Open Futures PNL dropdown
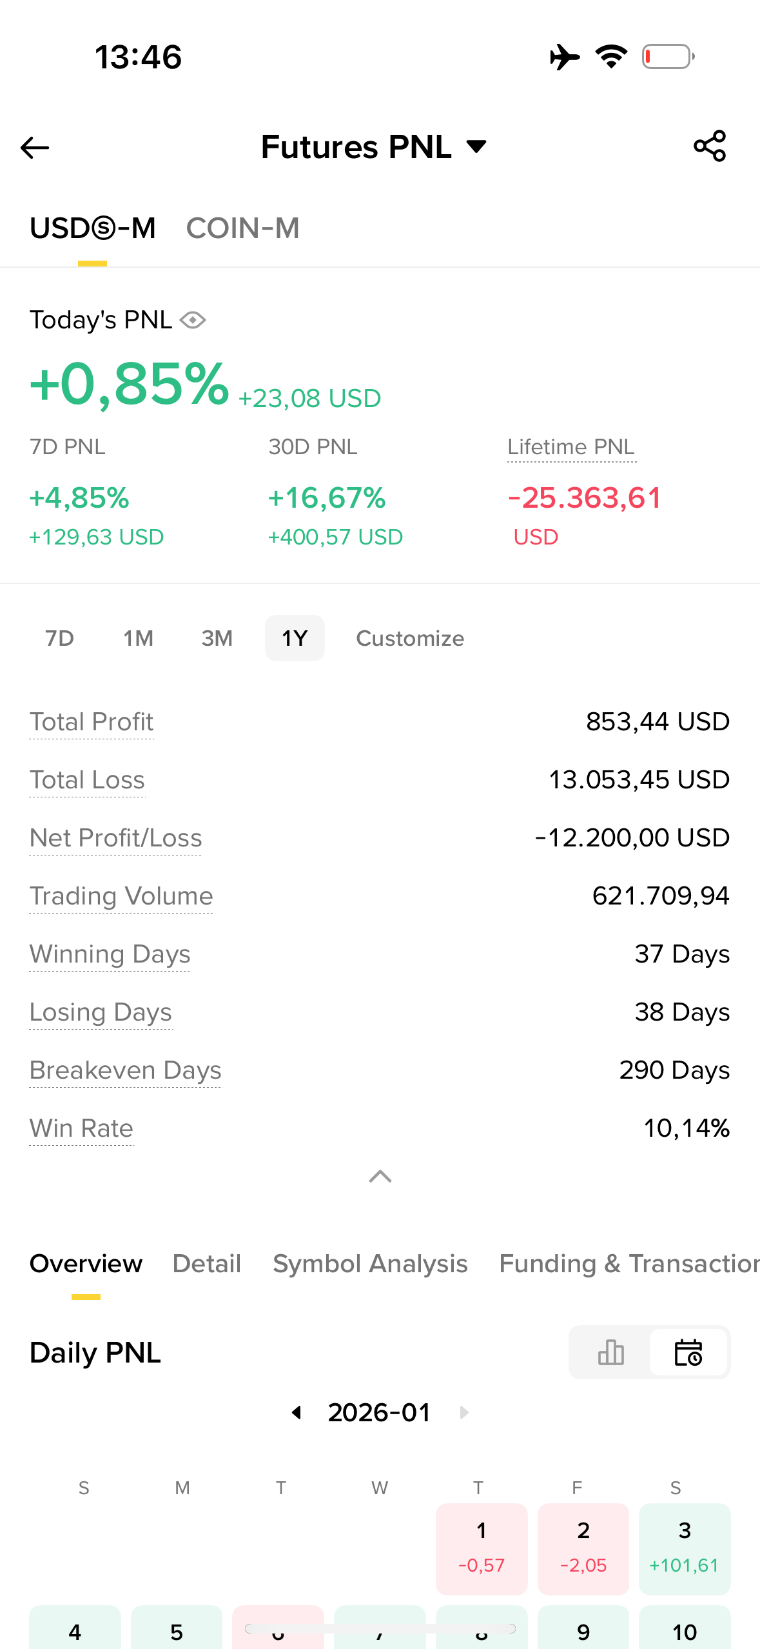Screen dimensions: 760x1649 coord(374,146)
